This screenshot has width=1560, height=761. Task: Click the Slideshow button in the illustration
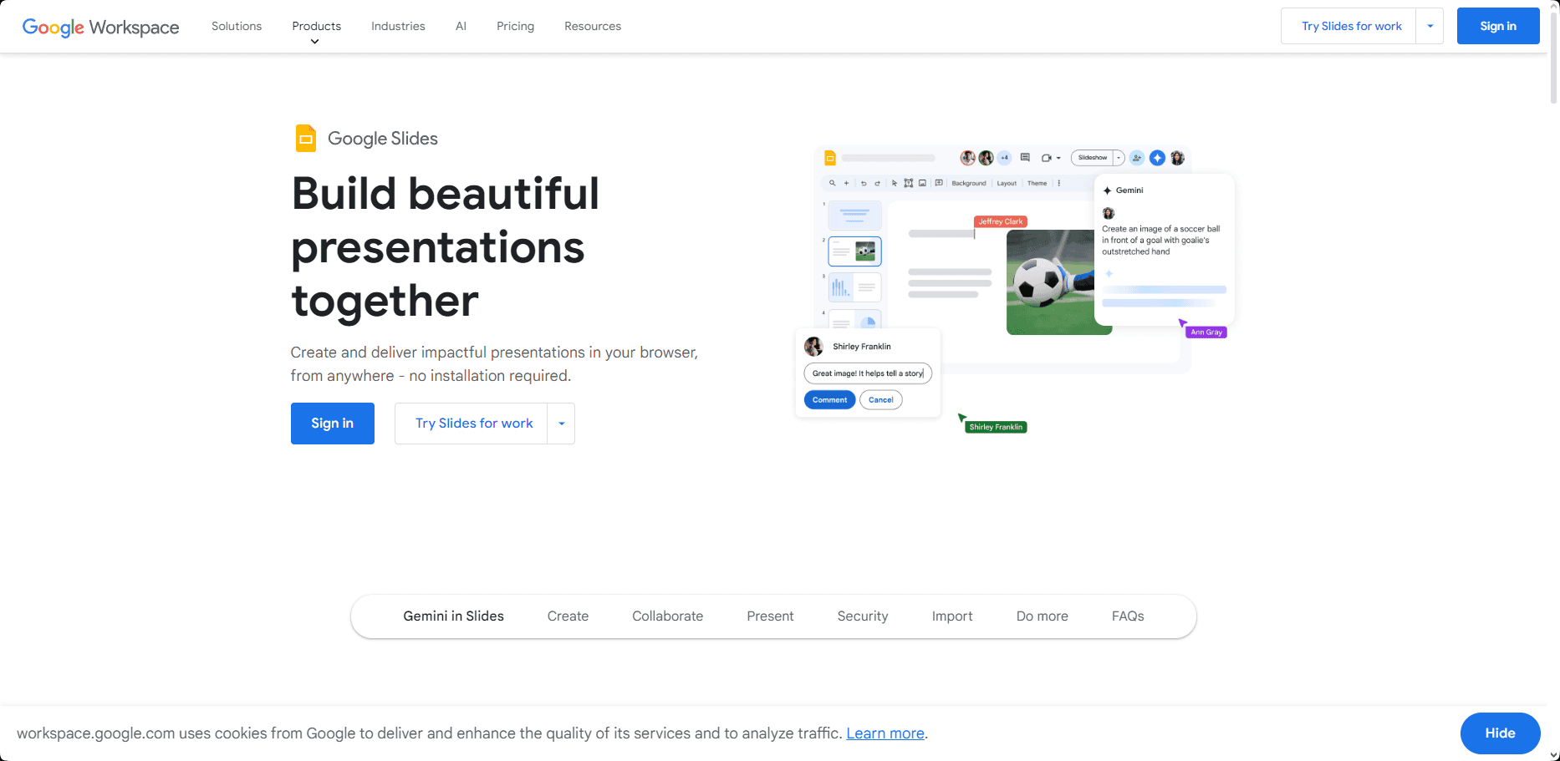pyautogui.click(x=1092, y=158)
